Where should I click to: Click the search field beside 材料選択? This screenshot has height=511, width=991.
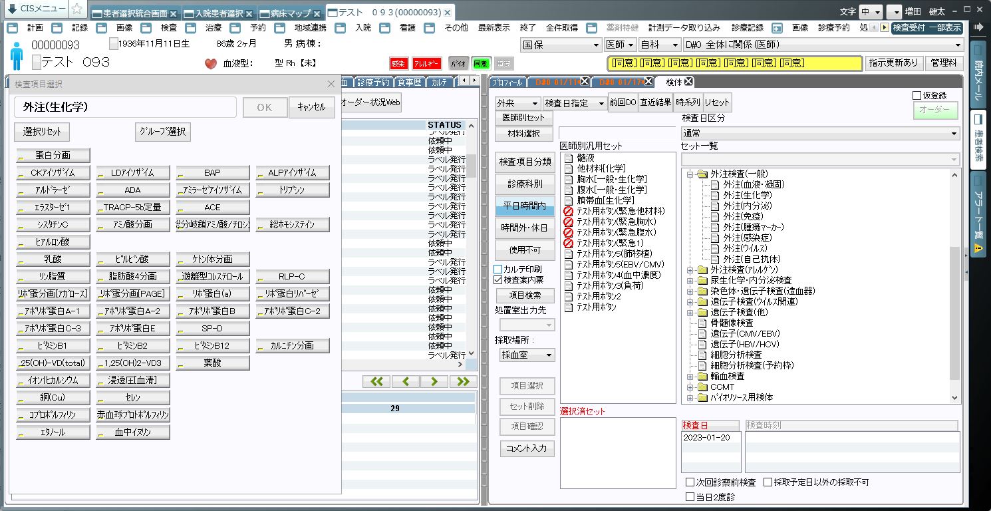tap(617, 132)
